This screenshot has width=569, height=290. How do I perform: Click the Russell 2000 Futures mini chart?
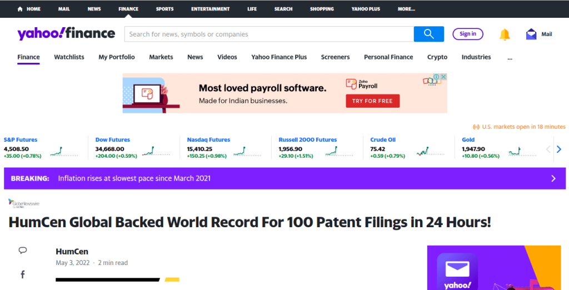point(339,151)
